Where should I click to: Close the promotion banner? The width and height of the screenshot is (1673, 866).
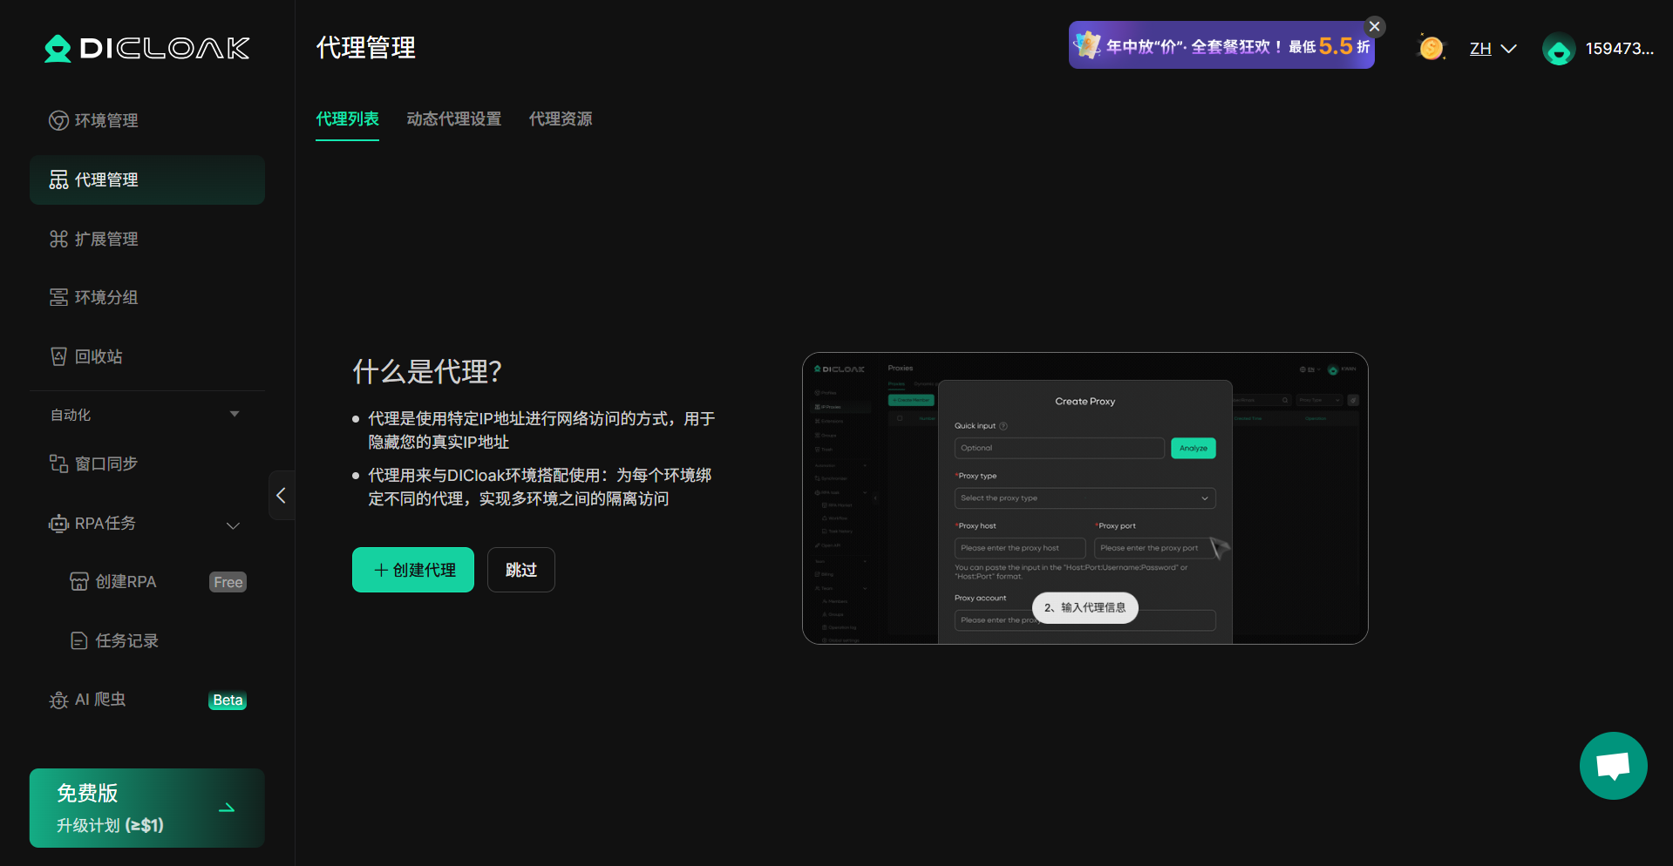pos(1375,26)
